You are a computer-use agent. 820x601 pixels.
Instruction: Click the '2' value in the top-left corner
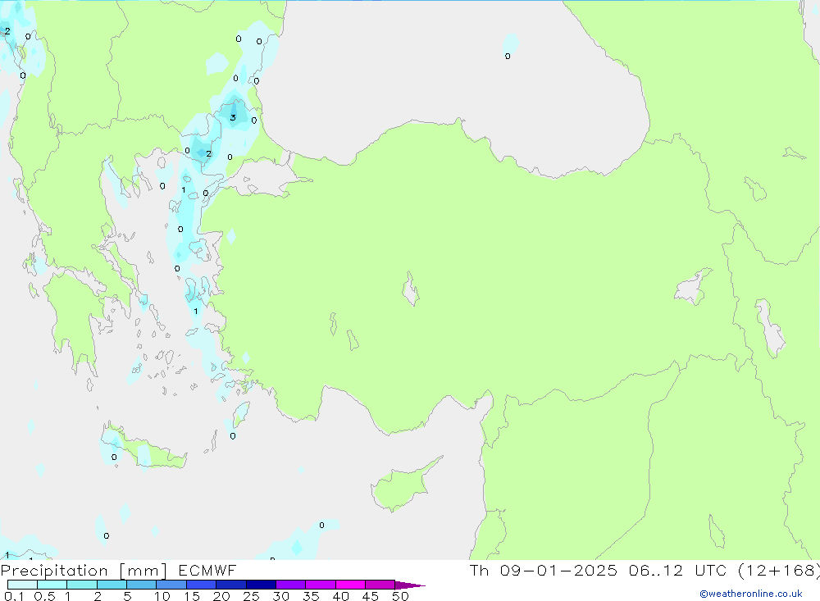[x=7, y=31]
